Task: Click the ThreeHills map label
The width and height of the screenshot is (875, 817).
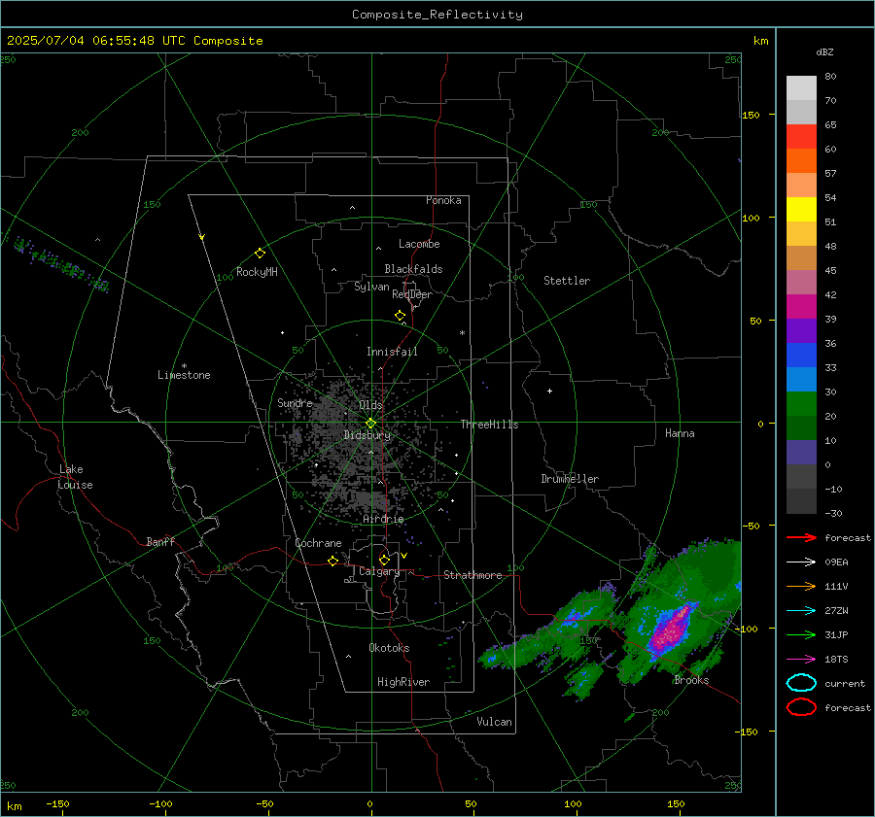Action: click(x=489, y=425)
